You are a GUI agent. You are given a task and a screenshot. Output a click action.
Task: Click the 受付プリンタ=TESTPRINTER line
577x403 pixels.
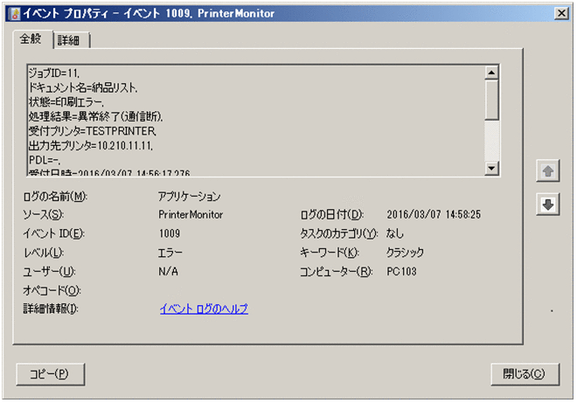(x=93, y=131)
